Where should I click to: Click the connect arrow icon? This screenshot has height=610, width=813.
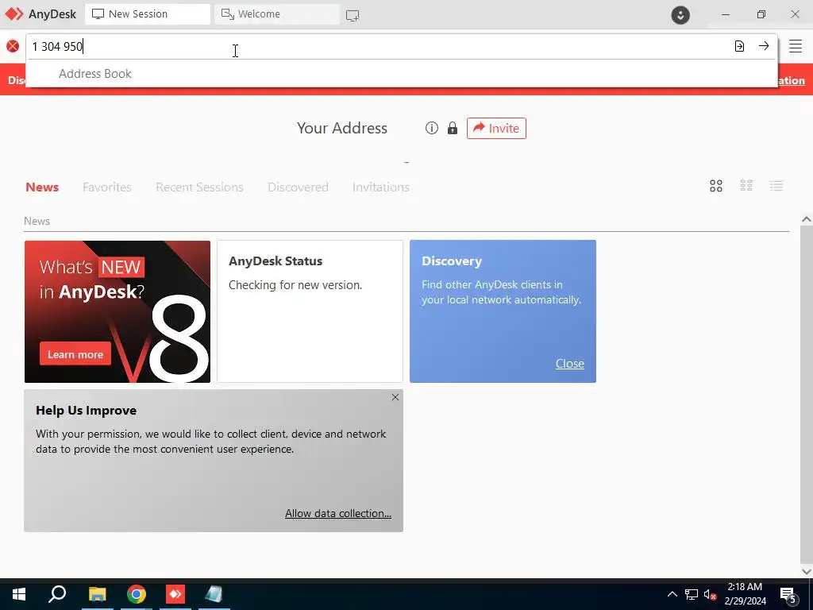click(764, 46)
